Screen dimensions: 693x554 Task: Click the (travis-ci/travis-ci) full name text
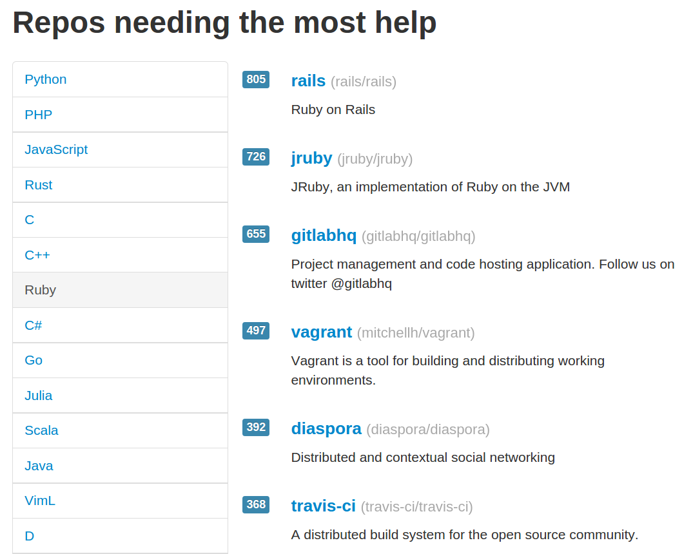pos(417,507)
